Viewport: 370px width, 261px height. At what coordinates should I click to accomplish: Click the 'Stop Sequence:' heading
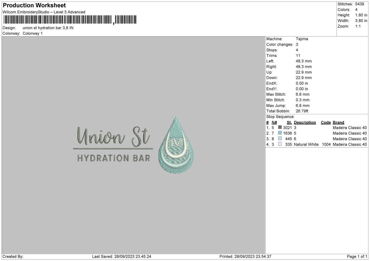(x=280, y=117)
